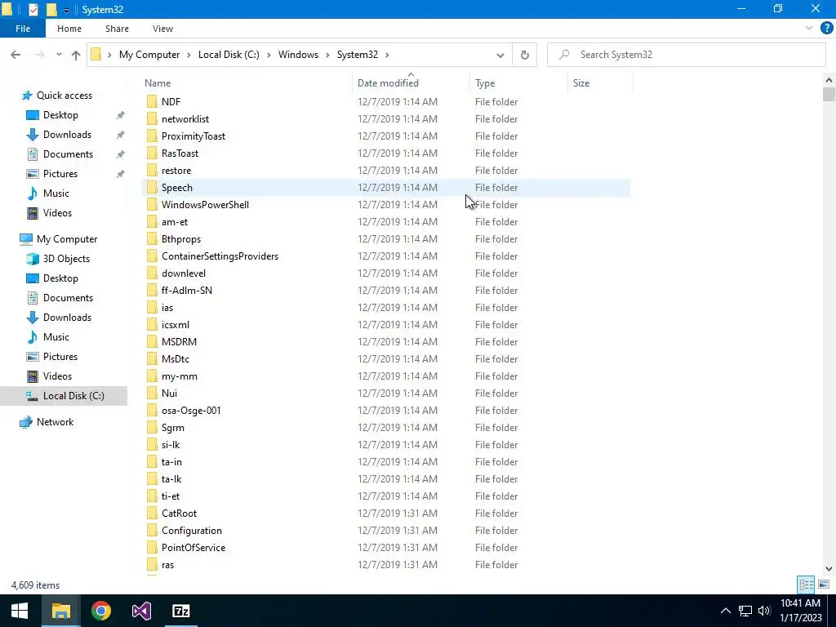Click the Local Disk (C:) breadcrumb segment
The width and height of the screenshot is (836, 627).
[x=229, y=55]
